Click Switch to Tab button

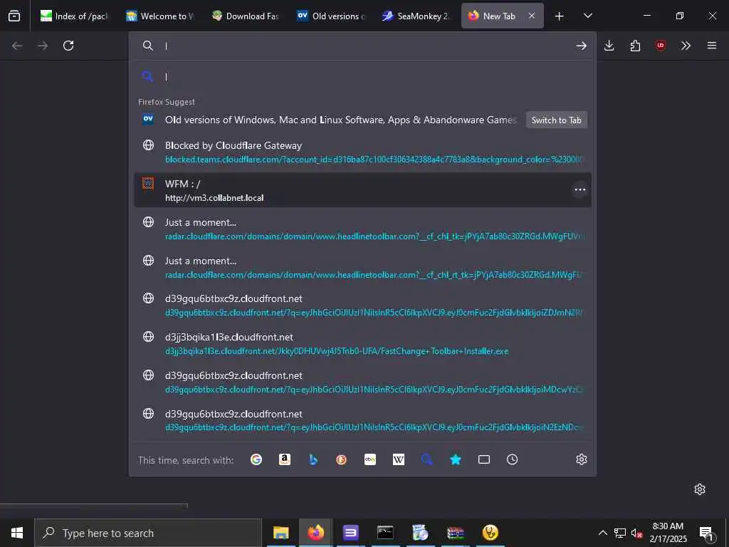click(x=557, y=120)
